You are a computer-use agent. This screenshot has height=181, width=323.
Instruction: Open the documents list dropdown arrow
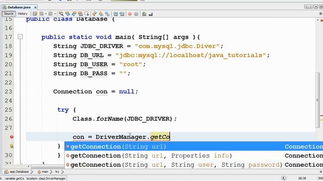[x=316, y=7]
